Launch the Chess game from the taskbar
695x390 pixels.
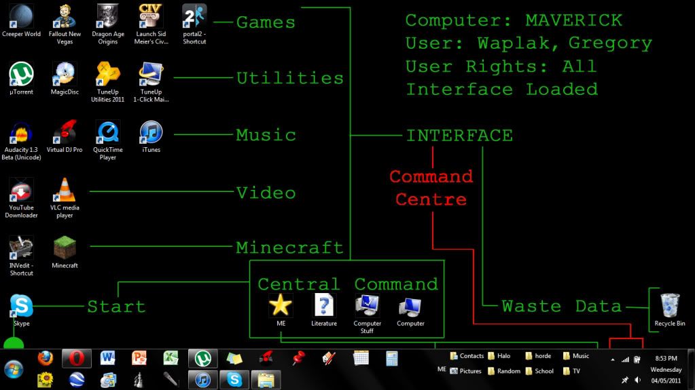139,380
